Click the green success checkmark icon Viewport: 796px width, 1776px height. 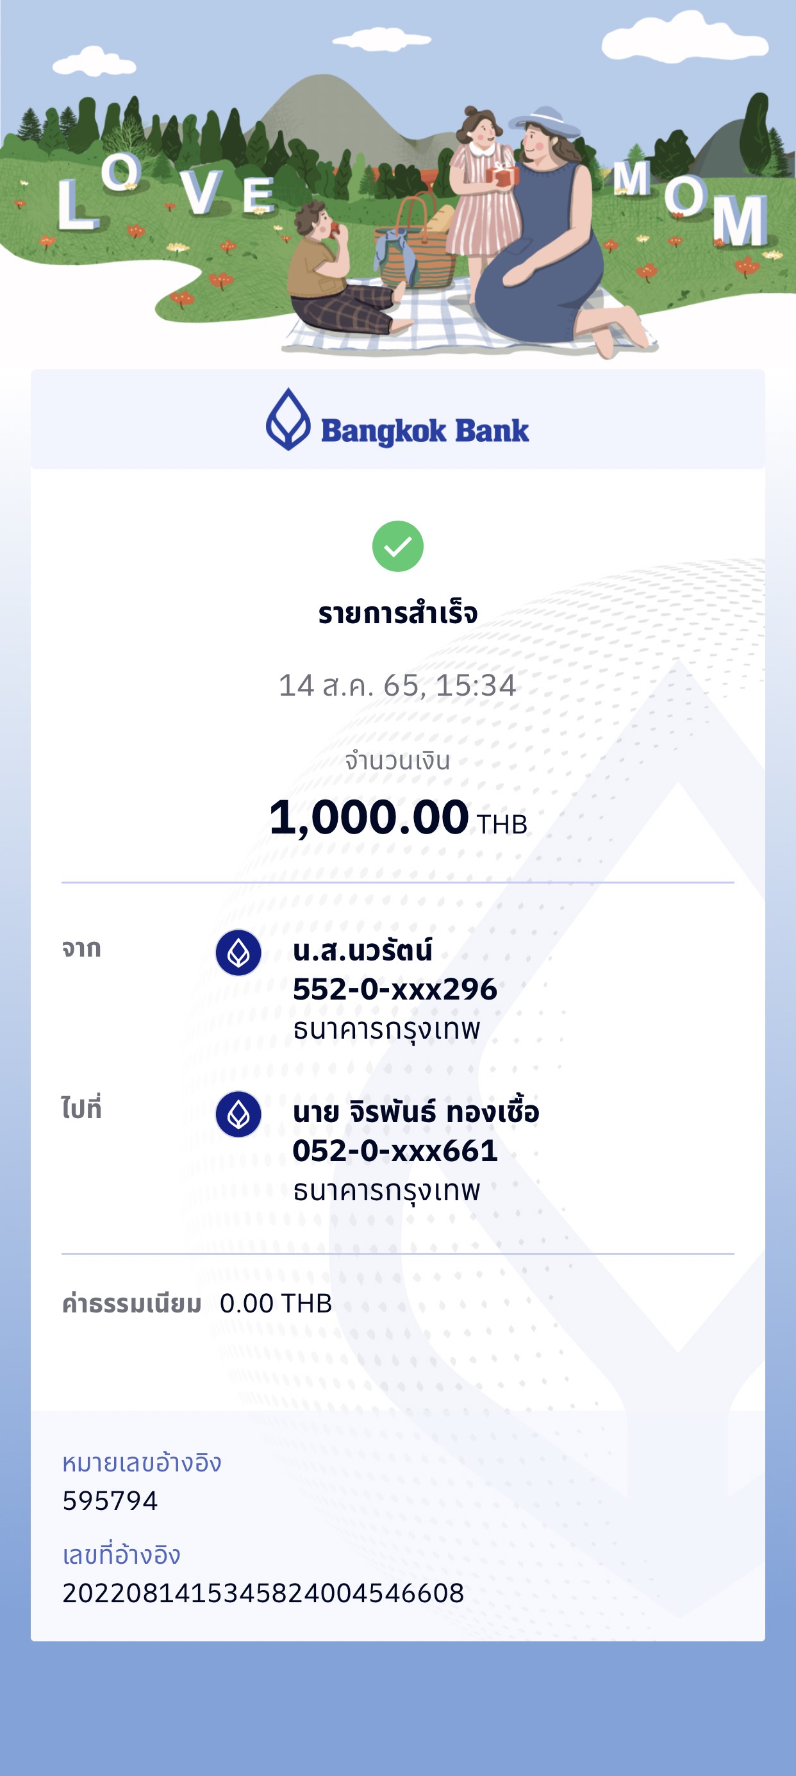[x=397, y=546]
